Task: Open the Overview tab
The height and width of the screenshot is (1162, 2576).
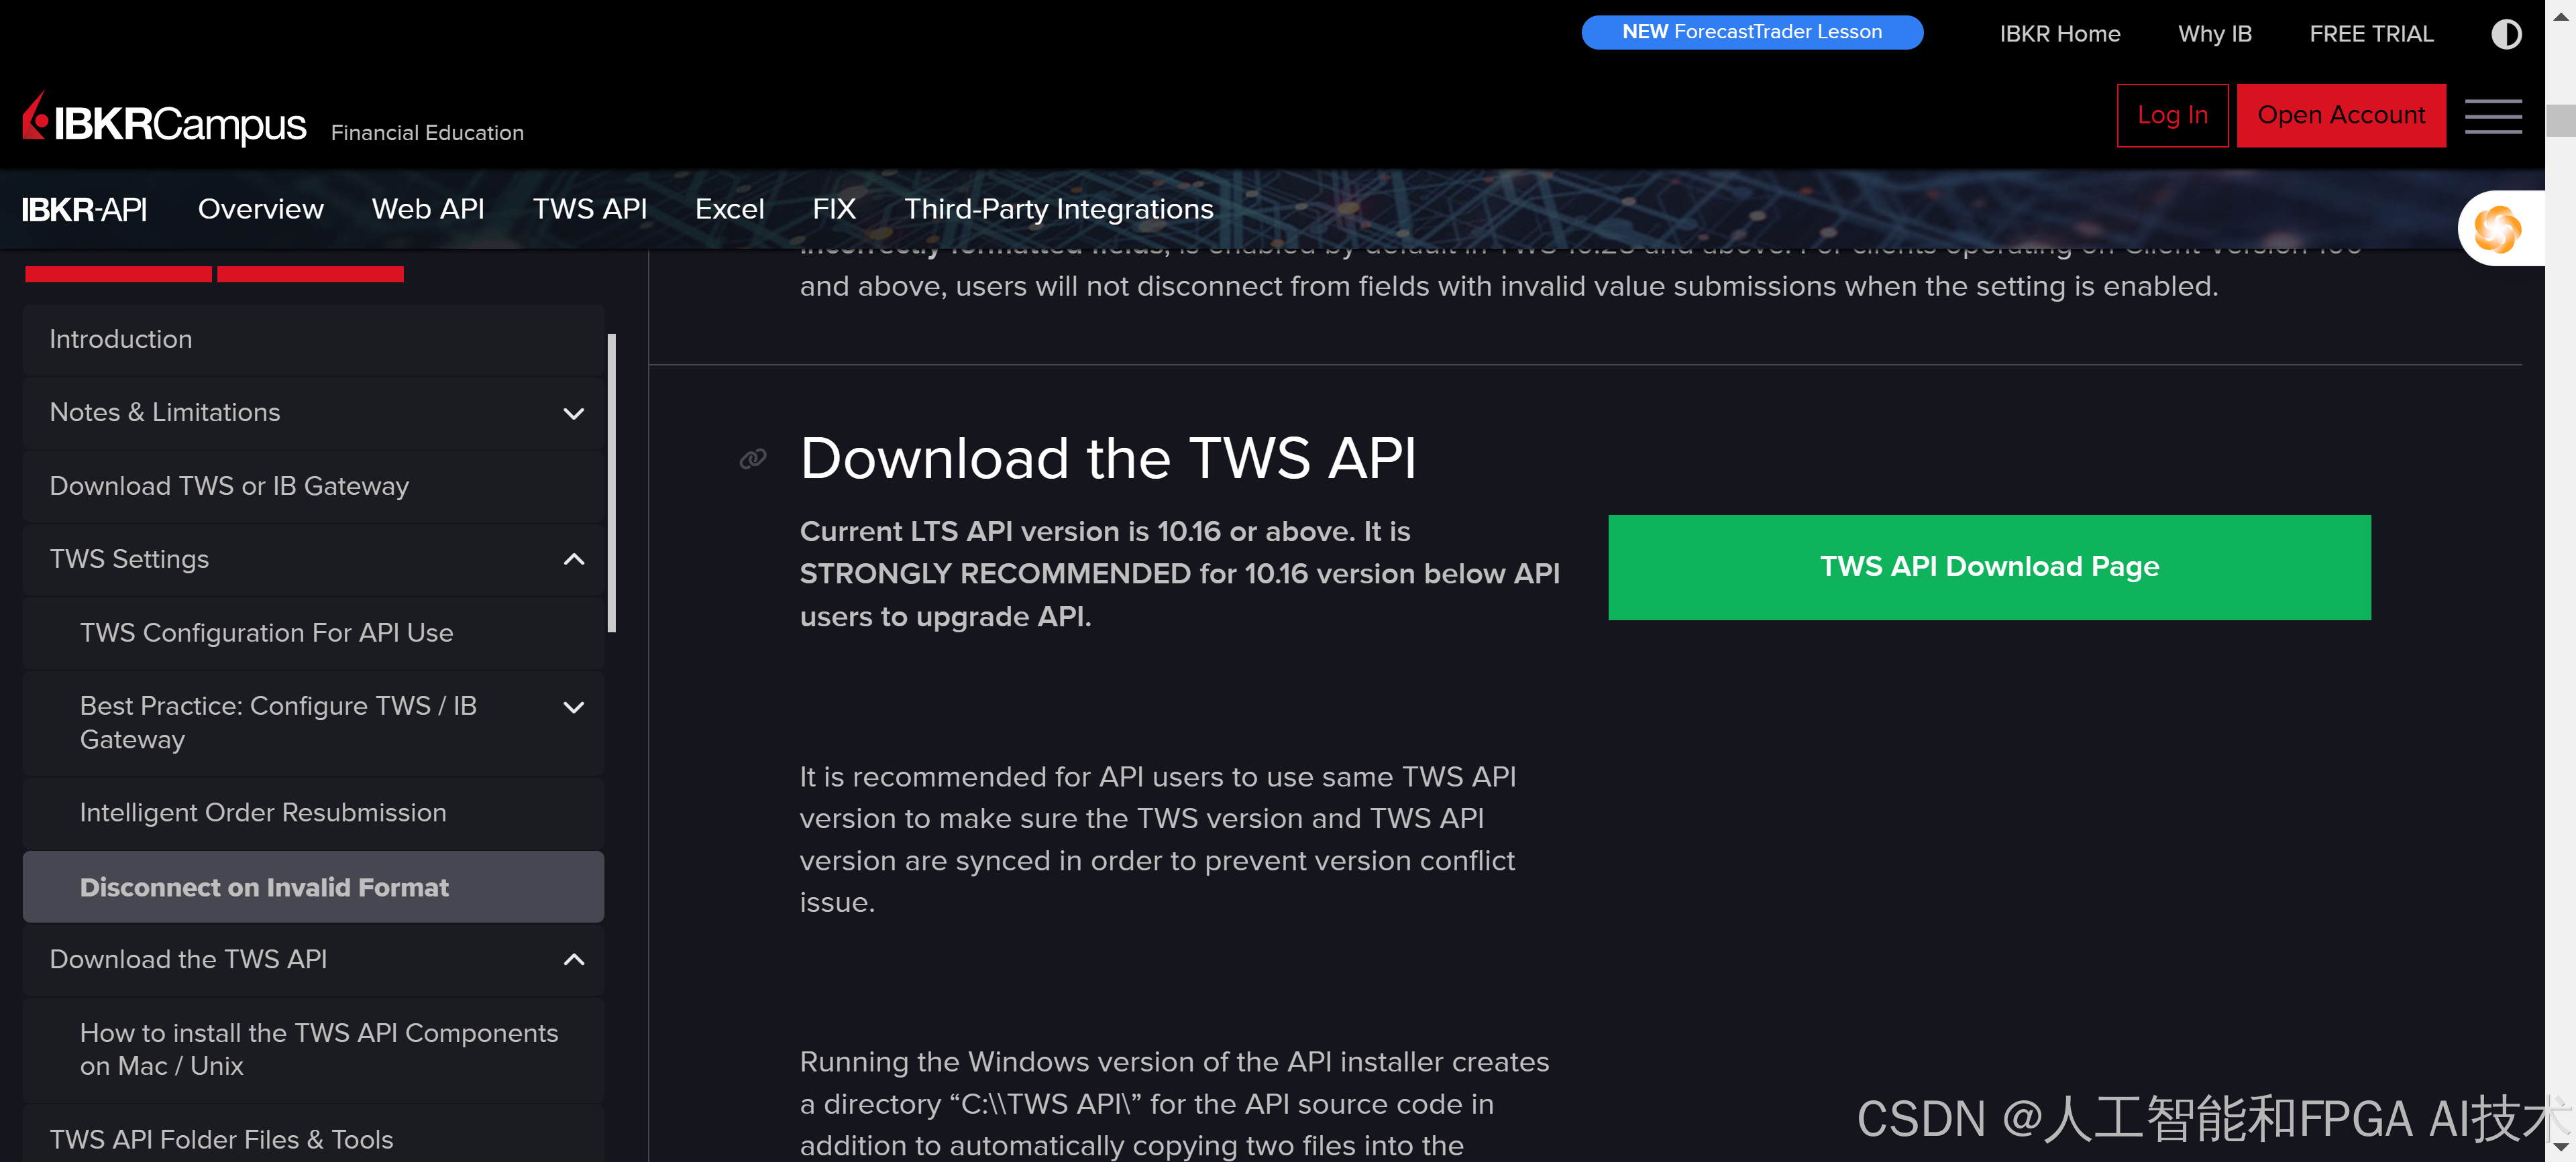Action: (x=261, y=209)
